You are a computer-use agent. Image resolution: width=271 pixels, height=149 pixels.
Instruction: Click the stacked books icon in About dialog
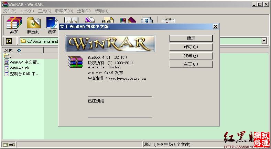pos(75,62)
